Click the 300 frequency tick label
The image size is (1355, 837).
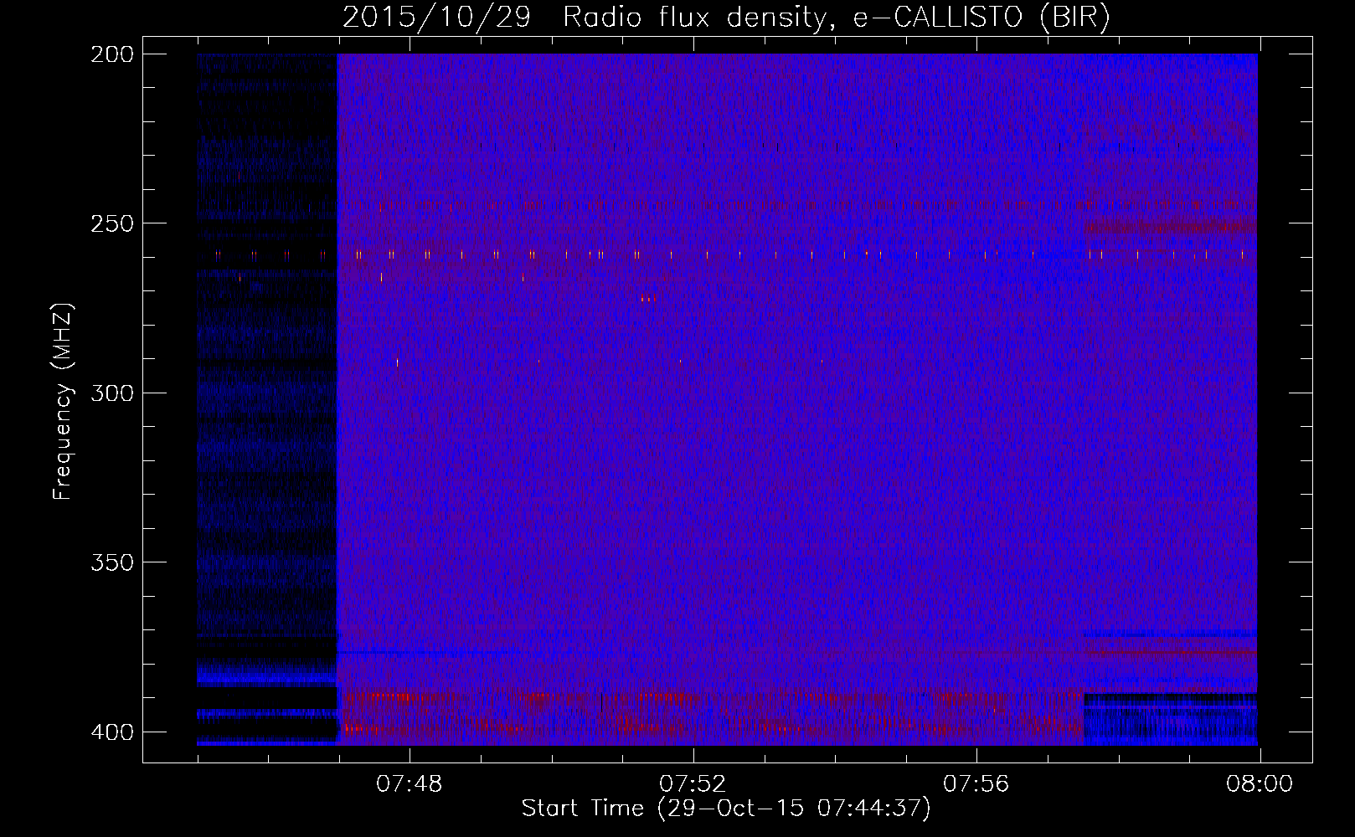[x=112, y=393]
